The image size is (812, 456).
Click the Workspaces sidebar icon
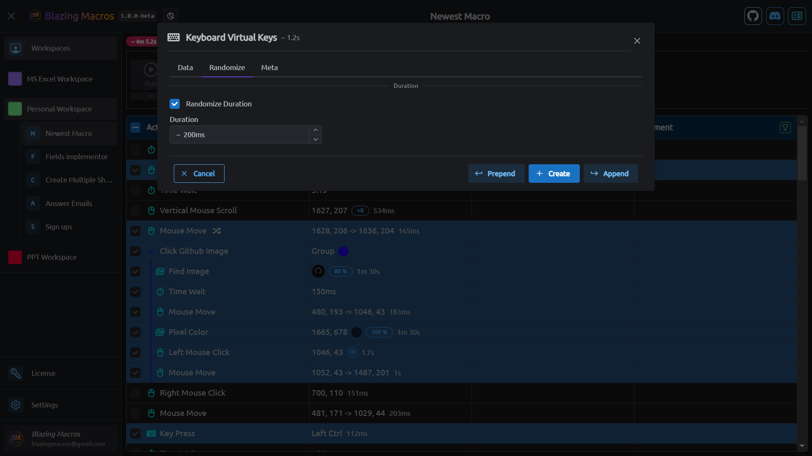pos(16,48)
